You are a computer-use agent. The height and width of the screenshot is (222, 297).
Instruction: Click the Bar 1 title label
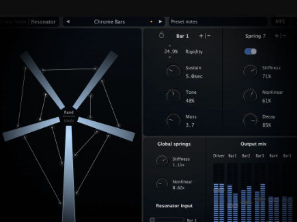coord(183,36)
